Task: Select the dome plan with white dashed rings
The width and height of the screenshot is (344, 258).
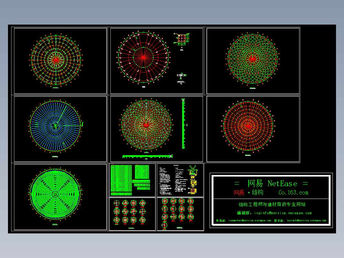Action: pos(56,60)
